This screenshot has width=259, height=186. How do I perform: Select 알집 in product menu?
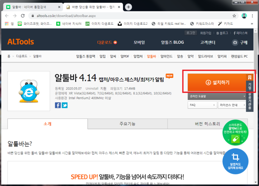tap(102, 56)
